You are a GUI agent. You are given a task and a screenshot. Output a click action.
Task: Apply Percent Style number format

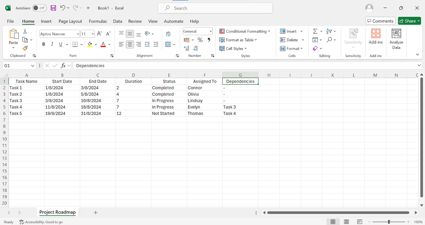200,40
